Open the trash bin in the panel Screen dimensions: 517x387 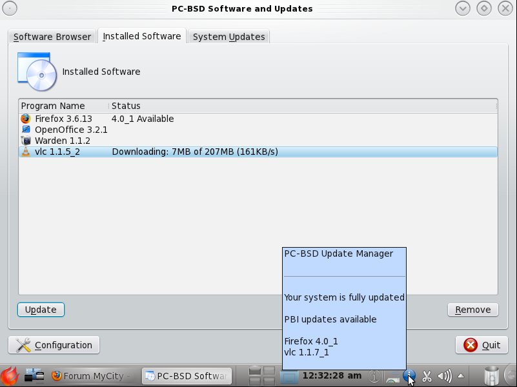491,375
